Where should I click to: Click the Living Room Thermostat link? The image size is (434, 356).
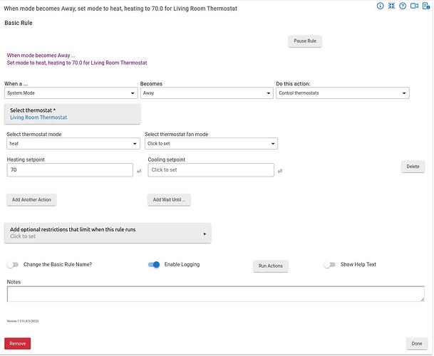click(x=38, y=117)
